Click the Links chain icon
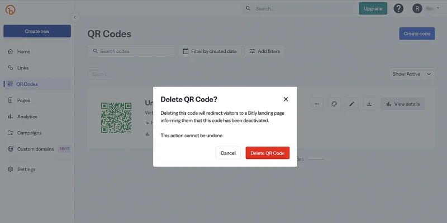Image resolution: width=447 pixels, height=223 pixels. pyautogui.click(x=11, y=67)
